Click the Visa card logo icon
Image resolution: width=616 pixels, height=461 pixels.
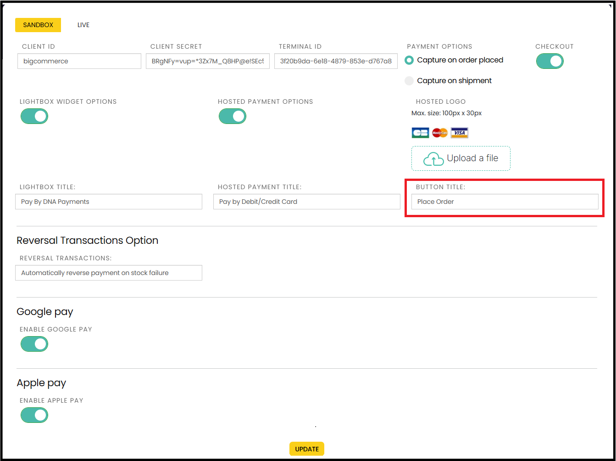pyautogui.click(x=459, y=133)
